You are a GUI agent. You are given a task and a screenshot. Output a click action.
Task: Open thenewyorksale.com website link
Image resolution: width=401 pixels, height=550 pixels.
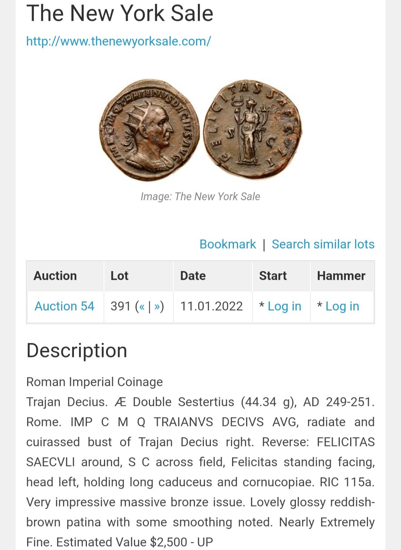click(x=118, y=41)
